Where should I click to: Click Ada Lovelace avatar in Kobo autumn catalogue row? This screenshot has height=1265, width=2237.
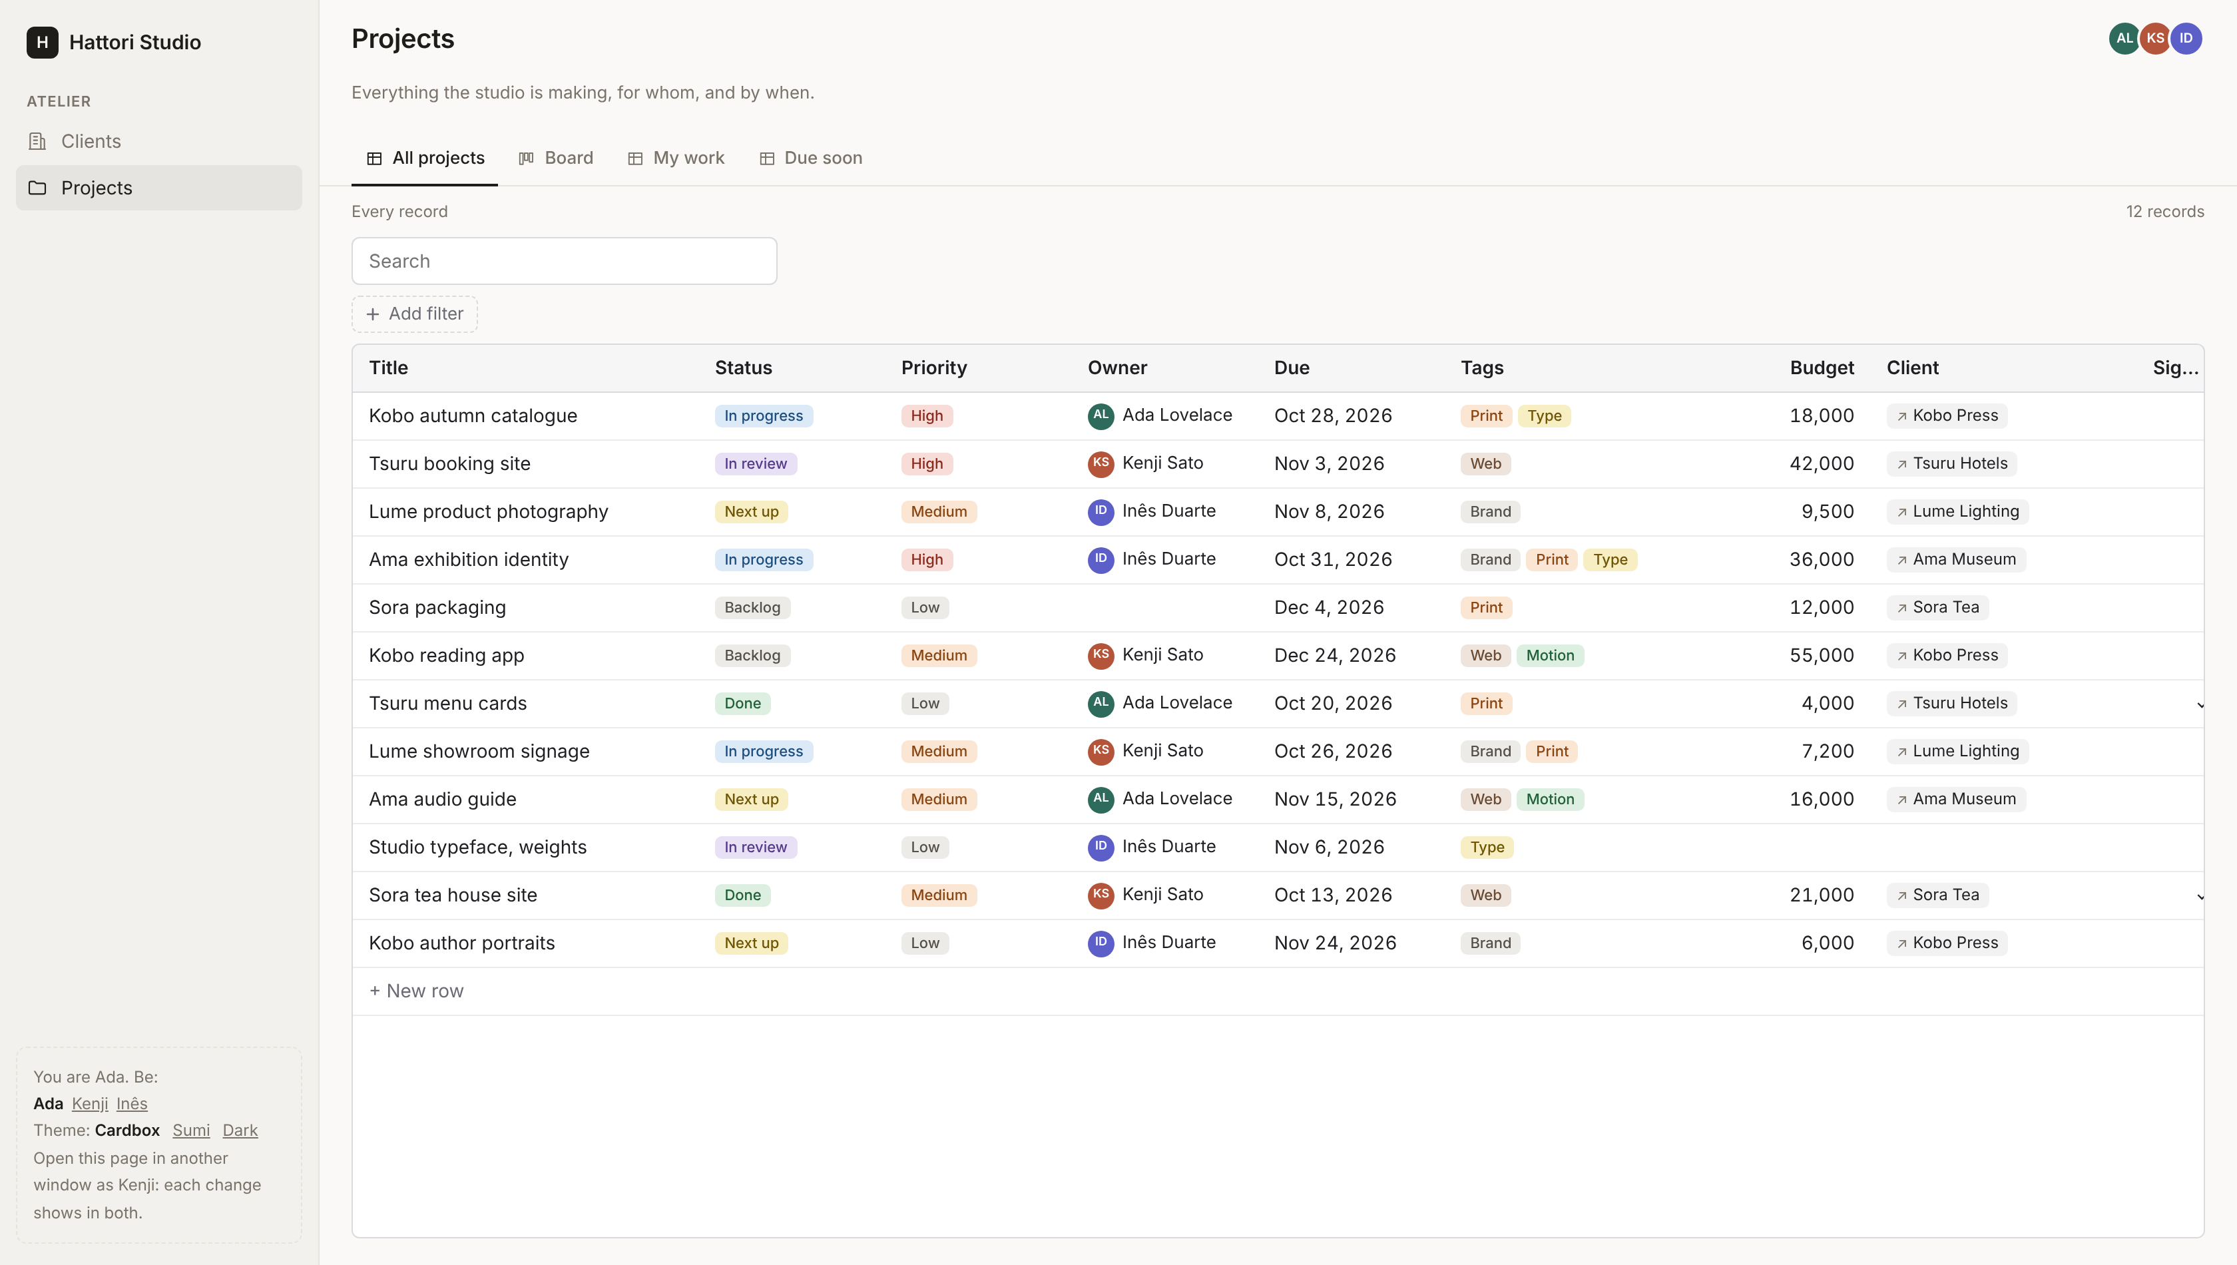tap(1101, 415)
